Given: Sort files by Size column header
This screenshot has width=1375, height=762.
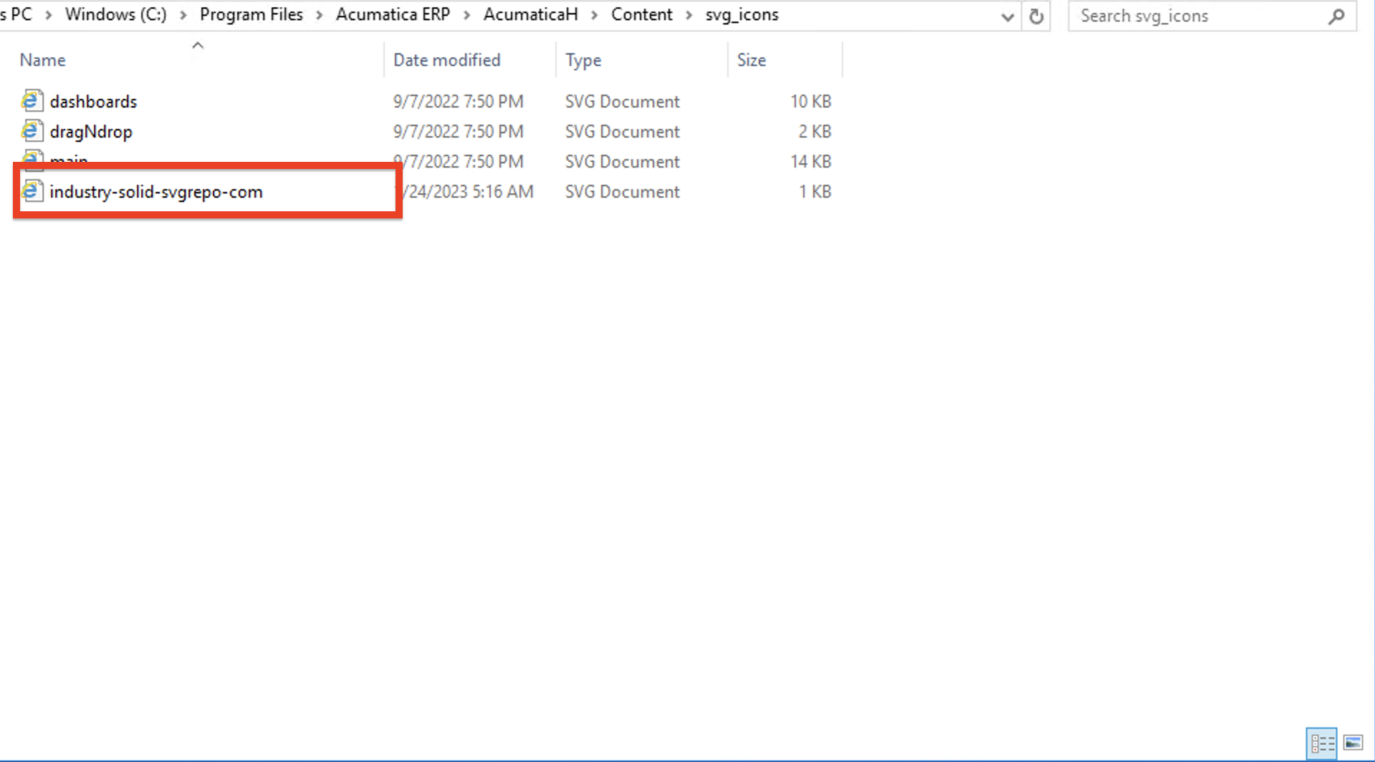Looking at the screenshot, I should click(751, 59).
